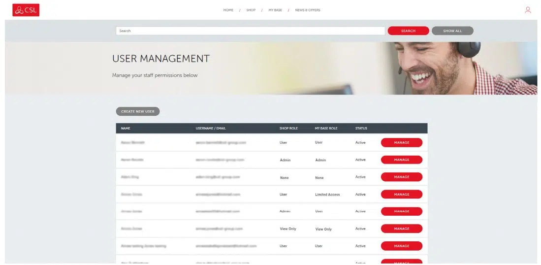Manage the Limited Access user
The height and width of the screenshot is (265, 541).
(402, 194)
